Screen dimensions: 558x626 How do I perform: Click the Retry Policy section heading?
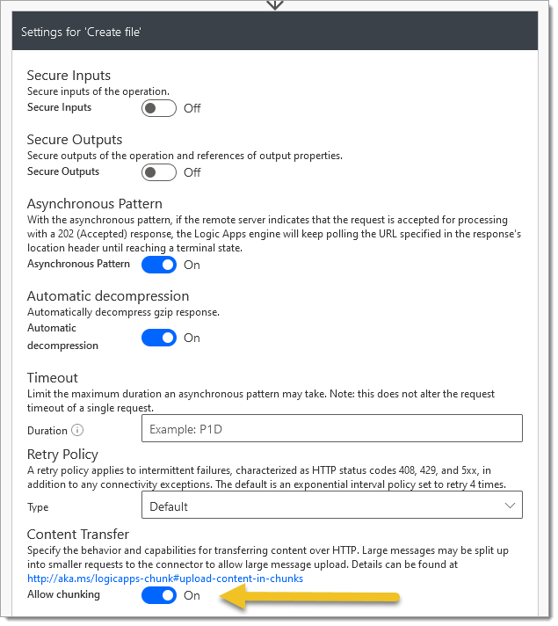pos(62,456)
